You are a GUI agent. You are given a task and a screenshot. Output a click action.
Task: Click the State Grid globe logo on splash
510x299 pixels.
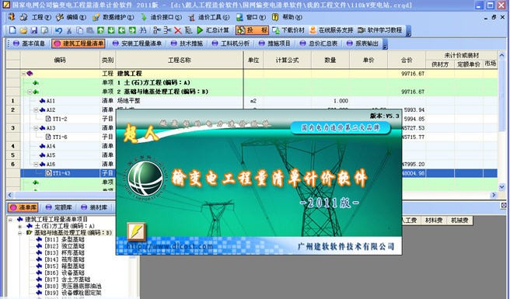(x=145, y=178)
